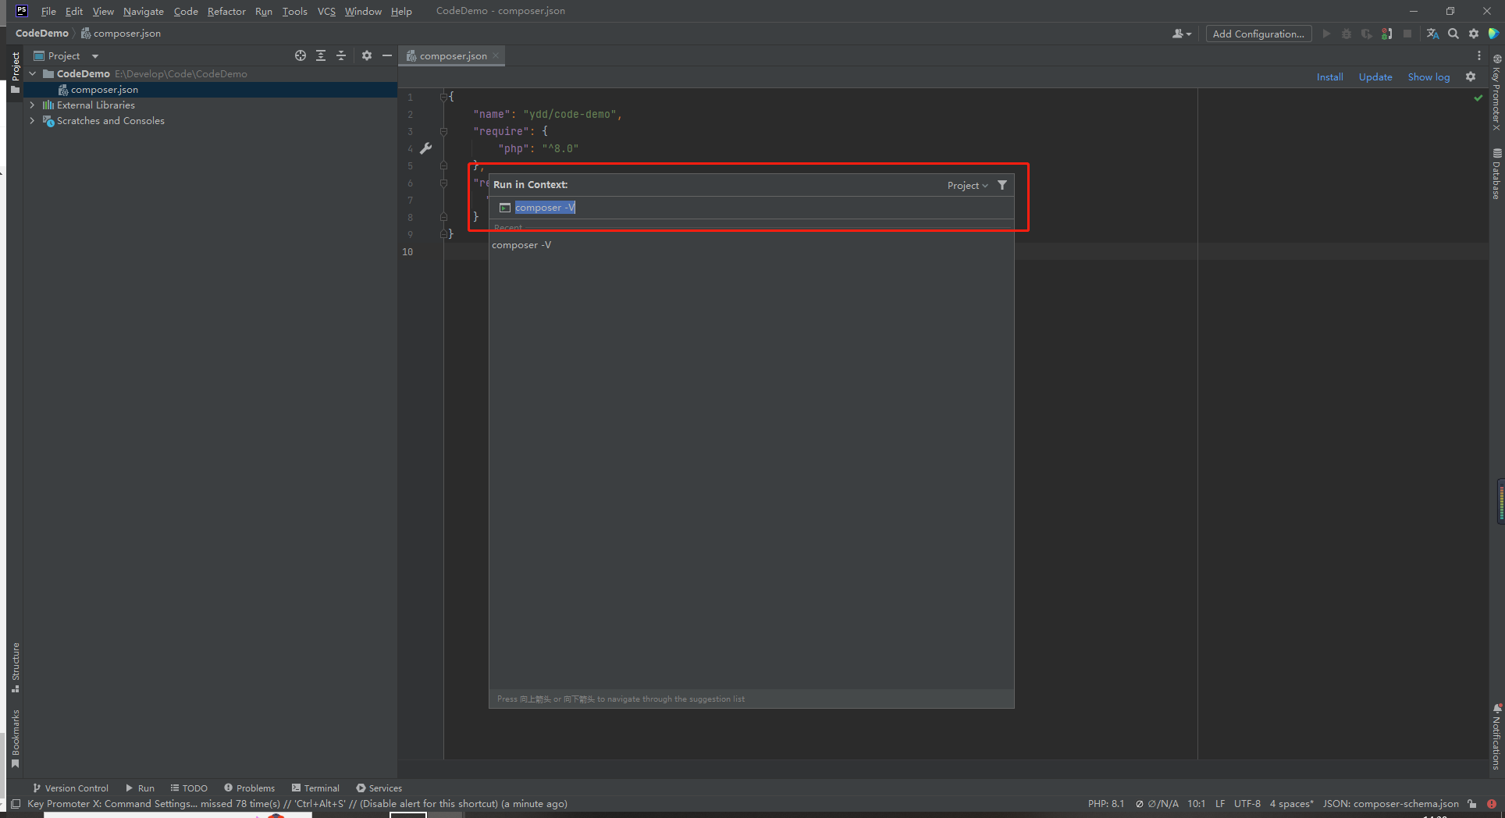Open the Version Control tool window
Viewport: 1505px width, 818px height.
[70, 788]
